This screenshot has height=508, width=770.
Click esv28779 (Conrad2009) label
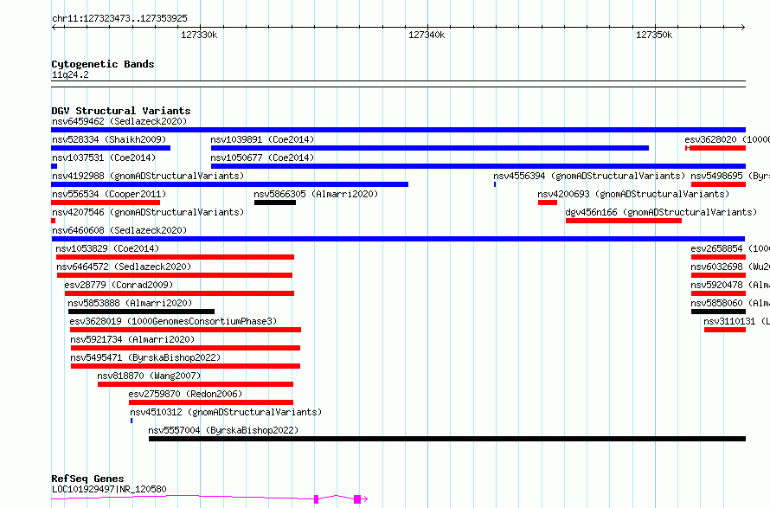click(x=119, y=285)
